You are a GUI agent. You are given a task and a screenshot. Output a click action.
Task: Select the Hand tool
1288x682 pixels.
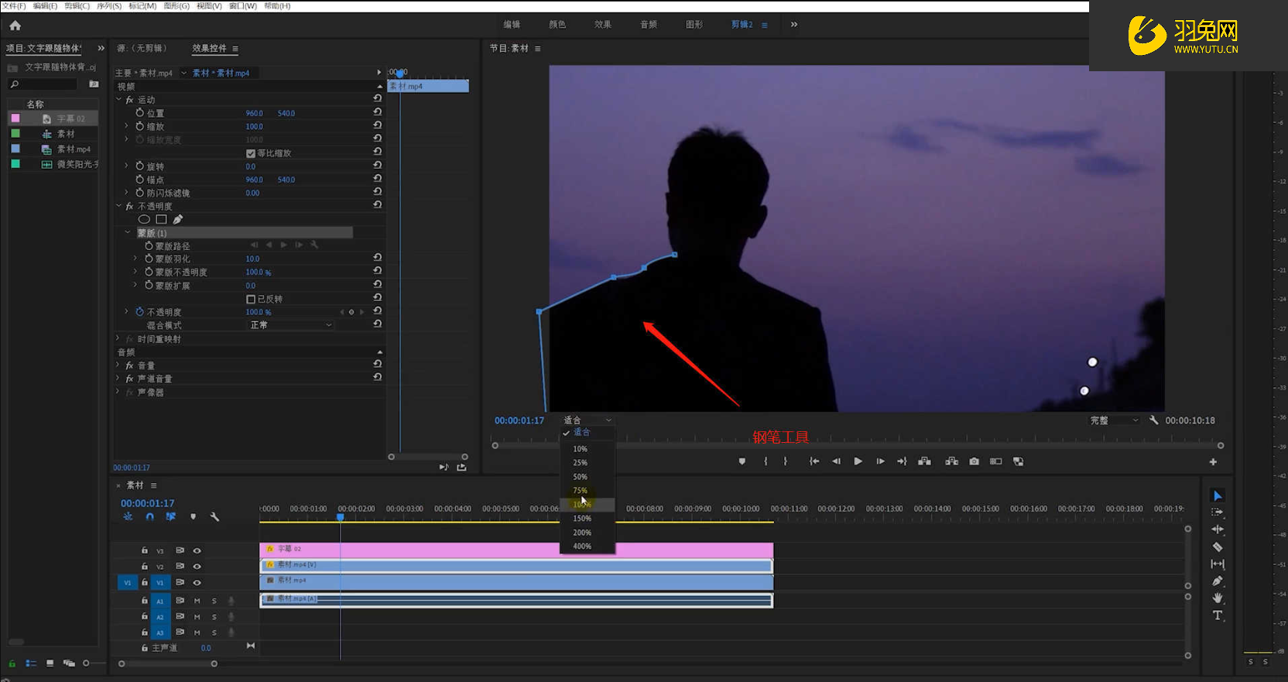(x=1218, y=598)
